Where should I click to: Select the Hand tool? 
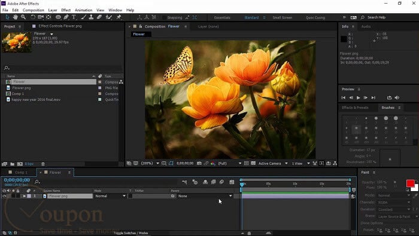15,17
